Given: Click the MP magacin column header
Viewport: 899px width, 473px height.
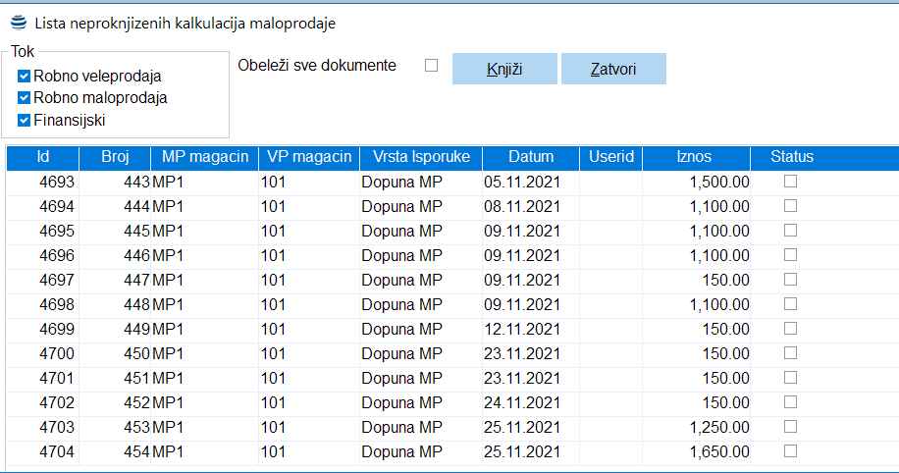Looking at the screenshot, I should pyautogui.click(x=205, y=157).
